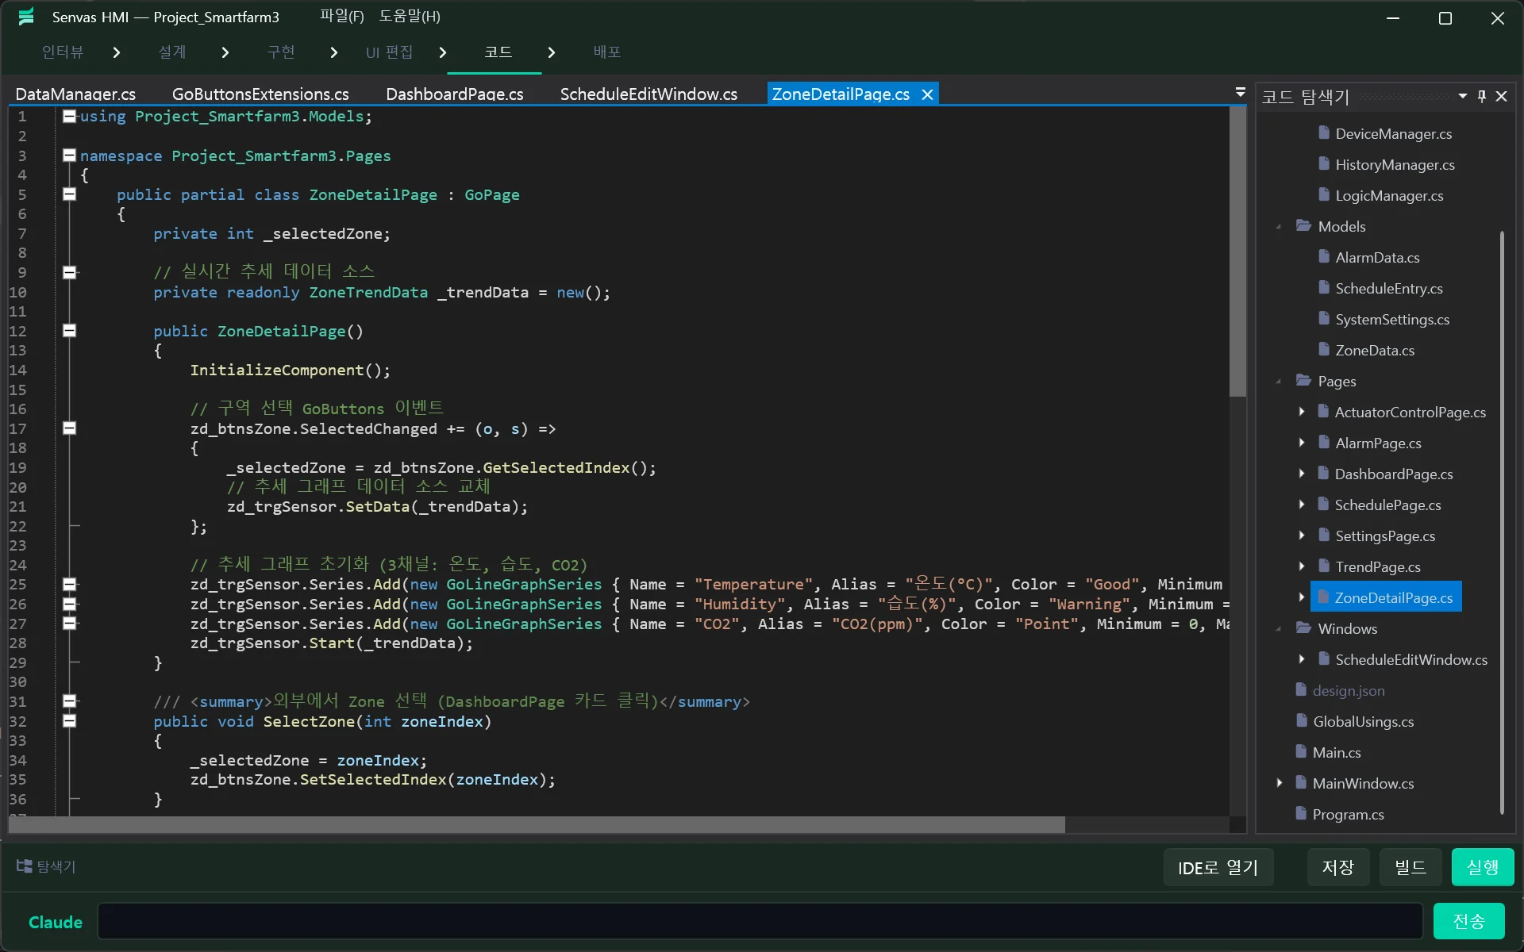Close the ZoneDetailPage.cs editor tab
The height and width of the screenshot is (952, 1524).
coord(926,94)
